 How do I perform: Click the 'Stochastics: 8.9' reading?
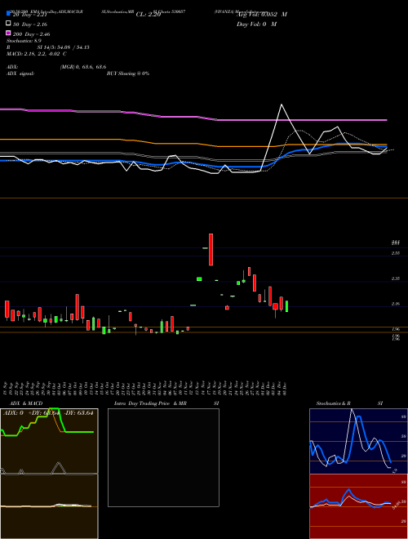click(x=24, y=41)
